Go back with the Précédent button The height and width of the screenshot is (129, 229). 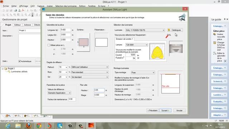pyautogui.click(x=152, y=110)
